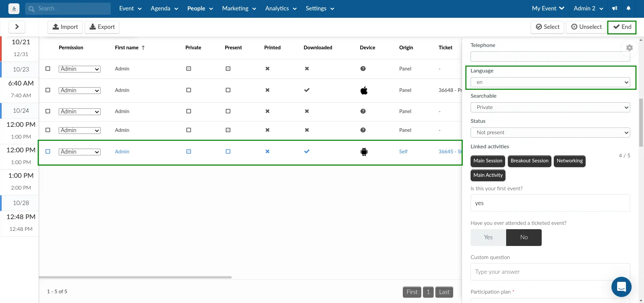Open the Language dropdown showing en
The width and height of the screenshot is (644, 303).
pos(550,82)
